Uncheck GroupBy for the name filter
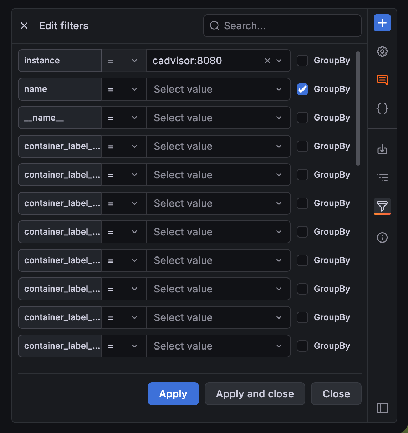 click(302, 89)
